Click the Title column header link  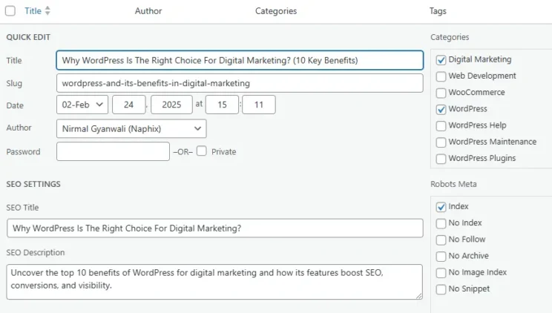33,11
